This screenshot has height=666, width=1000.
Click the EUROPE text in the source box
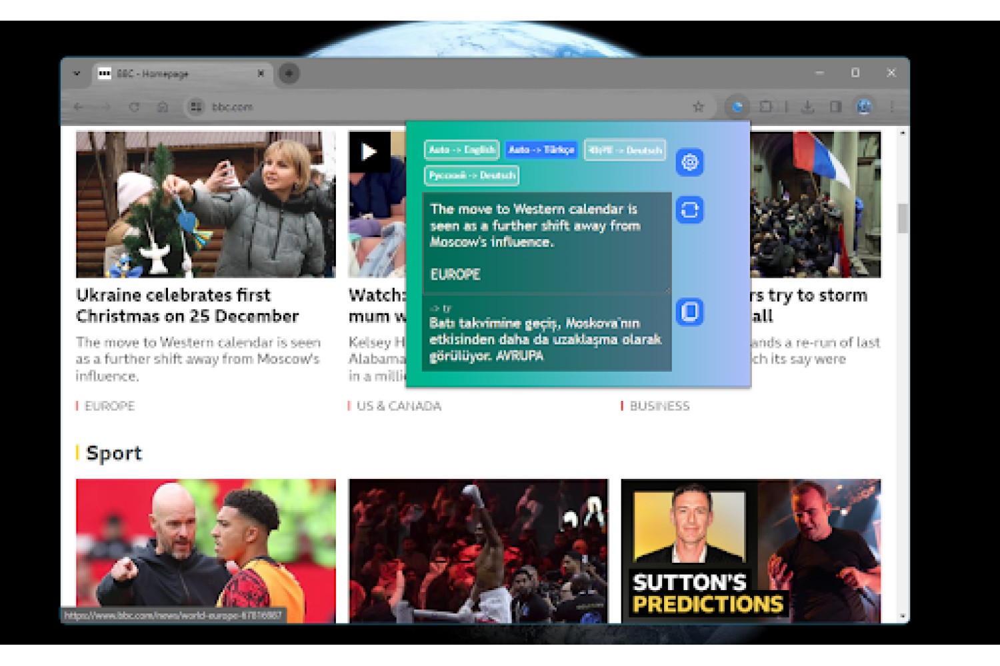click(x=455, y=274)
